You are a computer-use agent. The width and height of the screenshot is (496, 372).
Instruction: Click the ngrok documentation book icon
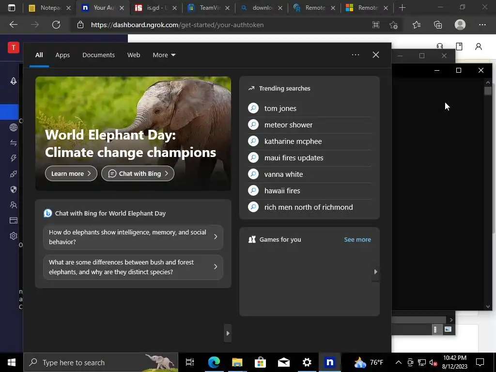pos(459,46)
